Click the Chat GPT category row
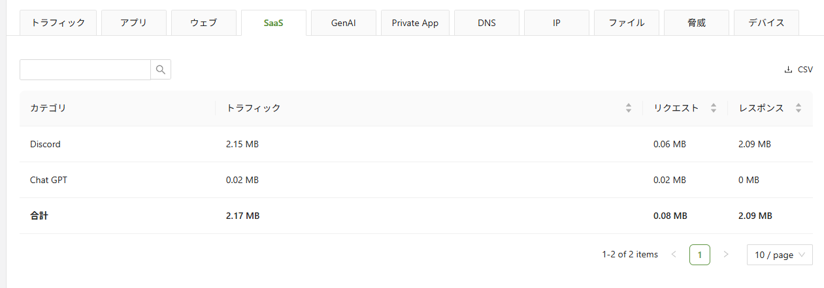The image size is (824, 288). coord(48,180)
